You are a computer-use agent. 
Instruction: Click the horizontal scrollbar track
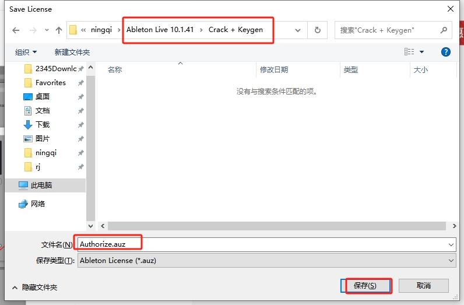click(x=277, y=226)
